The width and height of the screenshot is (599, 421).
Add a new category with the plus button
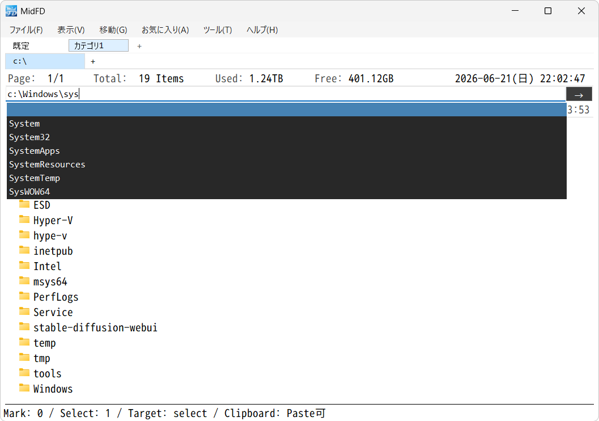139,47
